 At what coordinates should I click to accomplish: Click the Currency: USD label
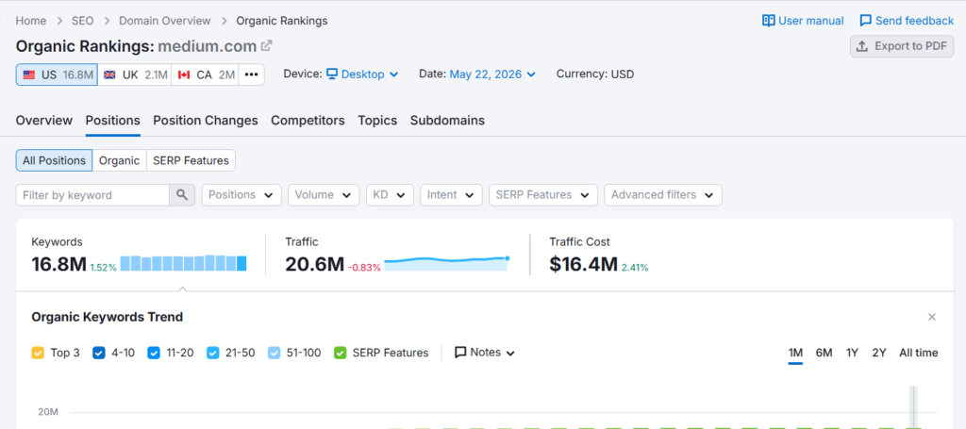pos(595,74)
